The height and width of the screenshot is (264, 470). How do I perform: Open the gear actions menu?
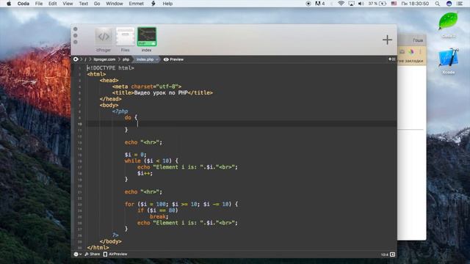(77, 254)
